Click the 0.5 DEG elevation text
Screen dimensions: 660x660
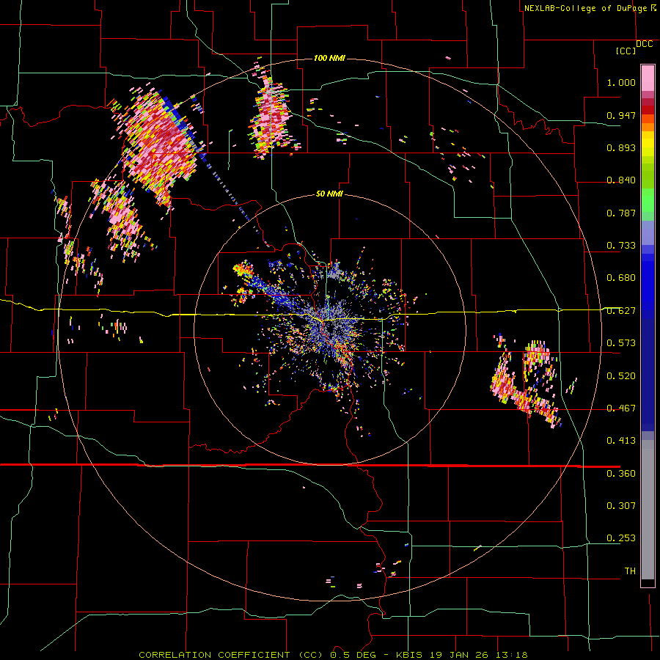coord(353,655)
